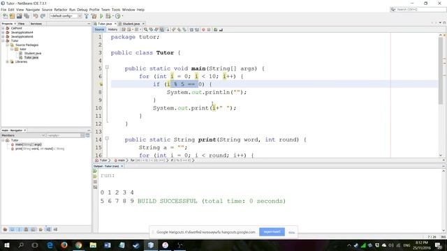This screenshot has width=447, height=251.
Task: Open the Navigate menu
Action: (x=33, y=10)
